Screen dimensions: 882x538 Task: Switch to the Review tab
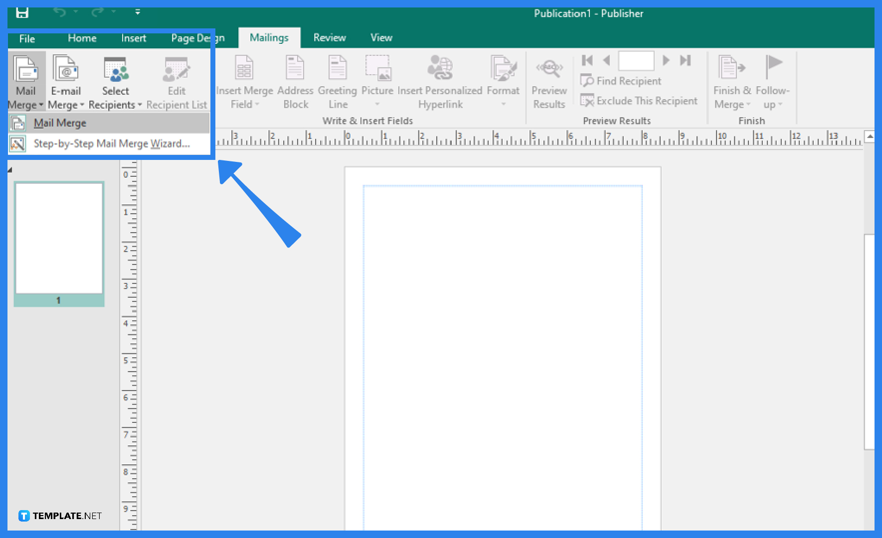click(329, 37)
